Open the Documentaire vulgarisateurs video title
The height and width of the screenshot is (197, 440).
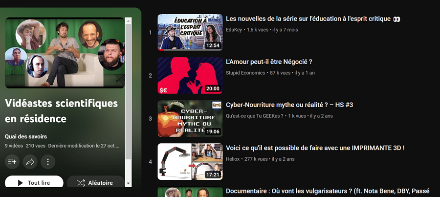(x=329, y=191)
